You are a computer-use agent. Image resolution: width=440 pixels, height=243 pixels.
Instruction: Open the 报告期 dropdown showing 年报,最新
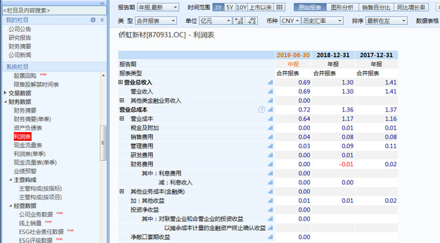coord(158,7)
